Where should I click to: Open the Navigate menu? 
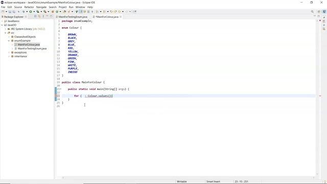[41, 7]
